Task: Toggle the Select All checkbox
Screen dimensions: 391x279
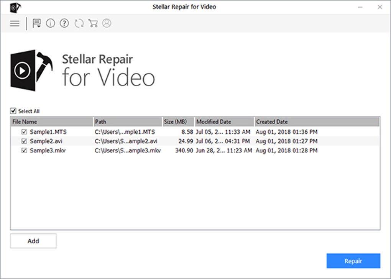Action: pos(13,111)
